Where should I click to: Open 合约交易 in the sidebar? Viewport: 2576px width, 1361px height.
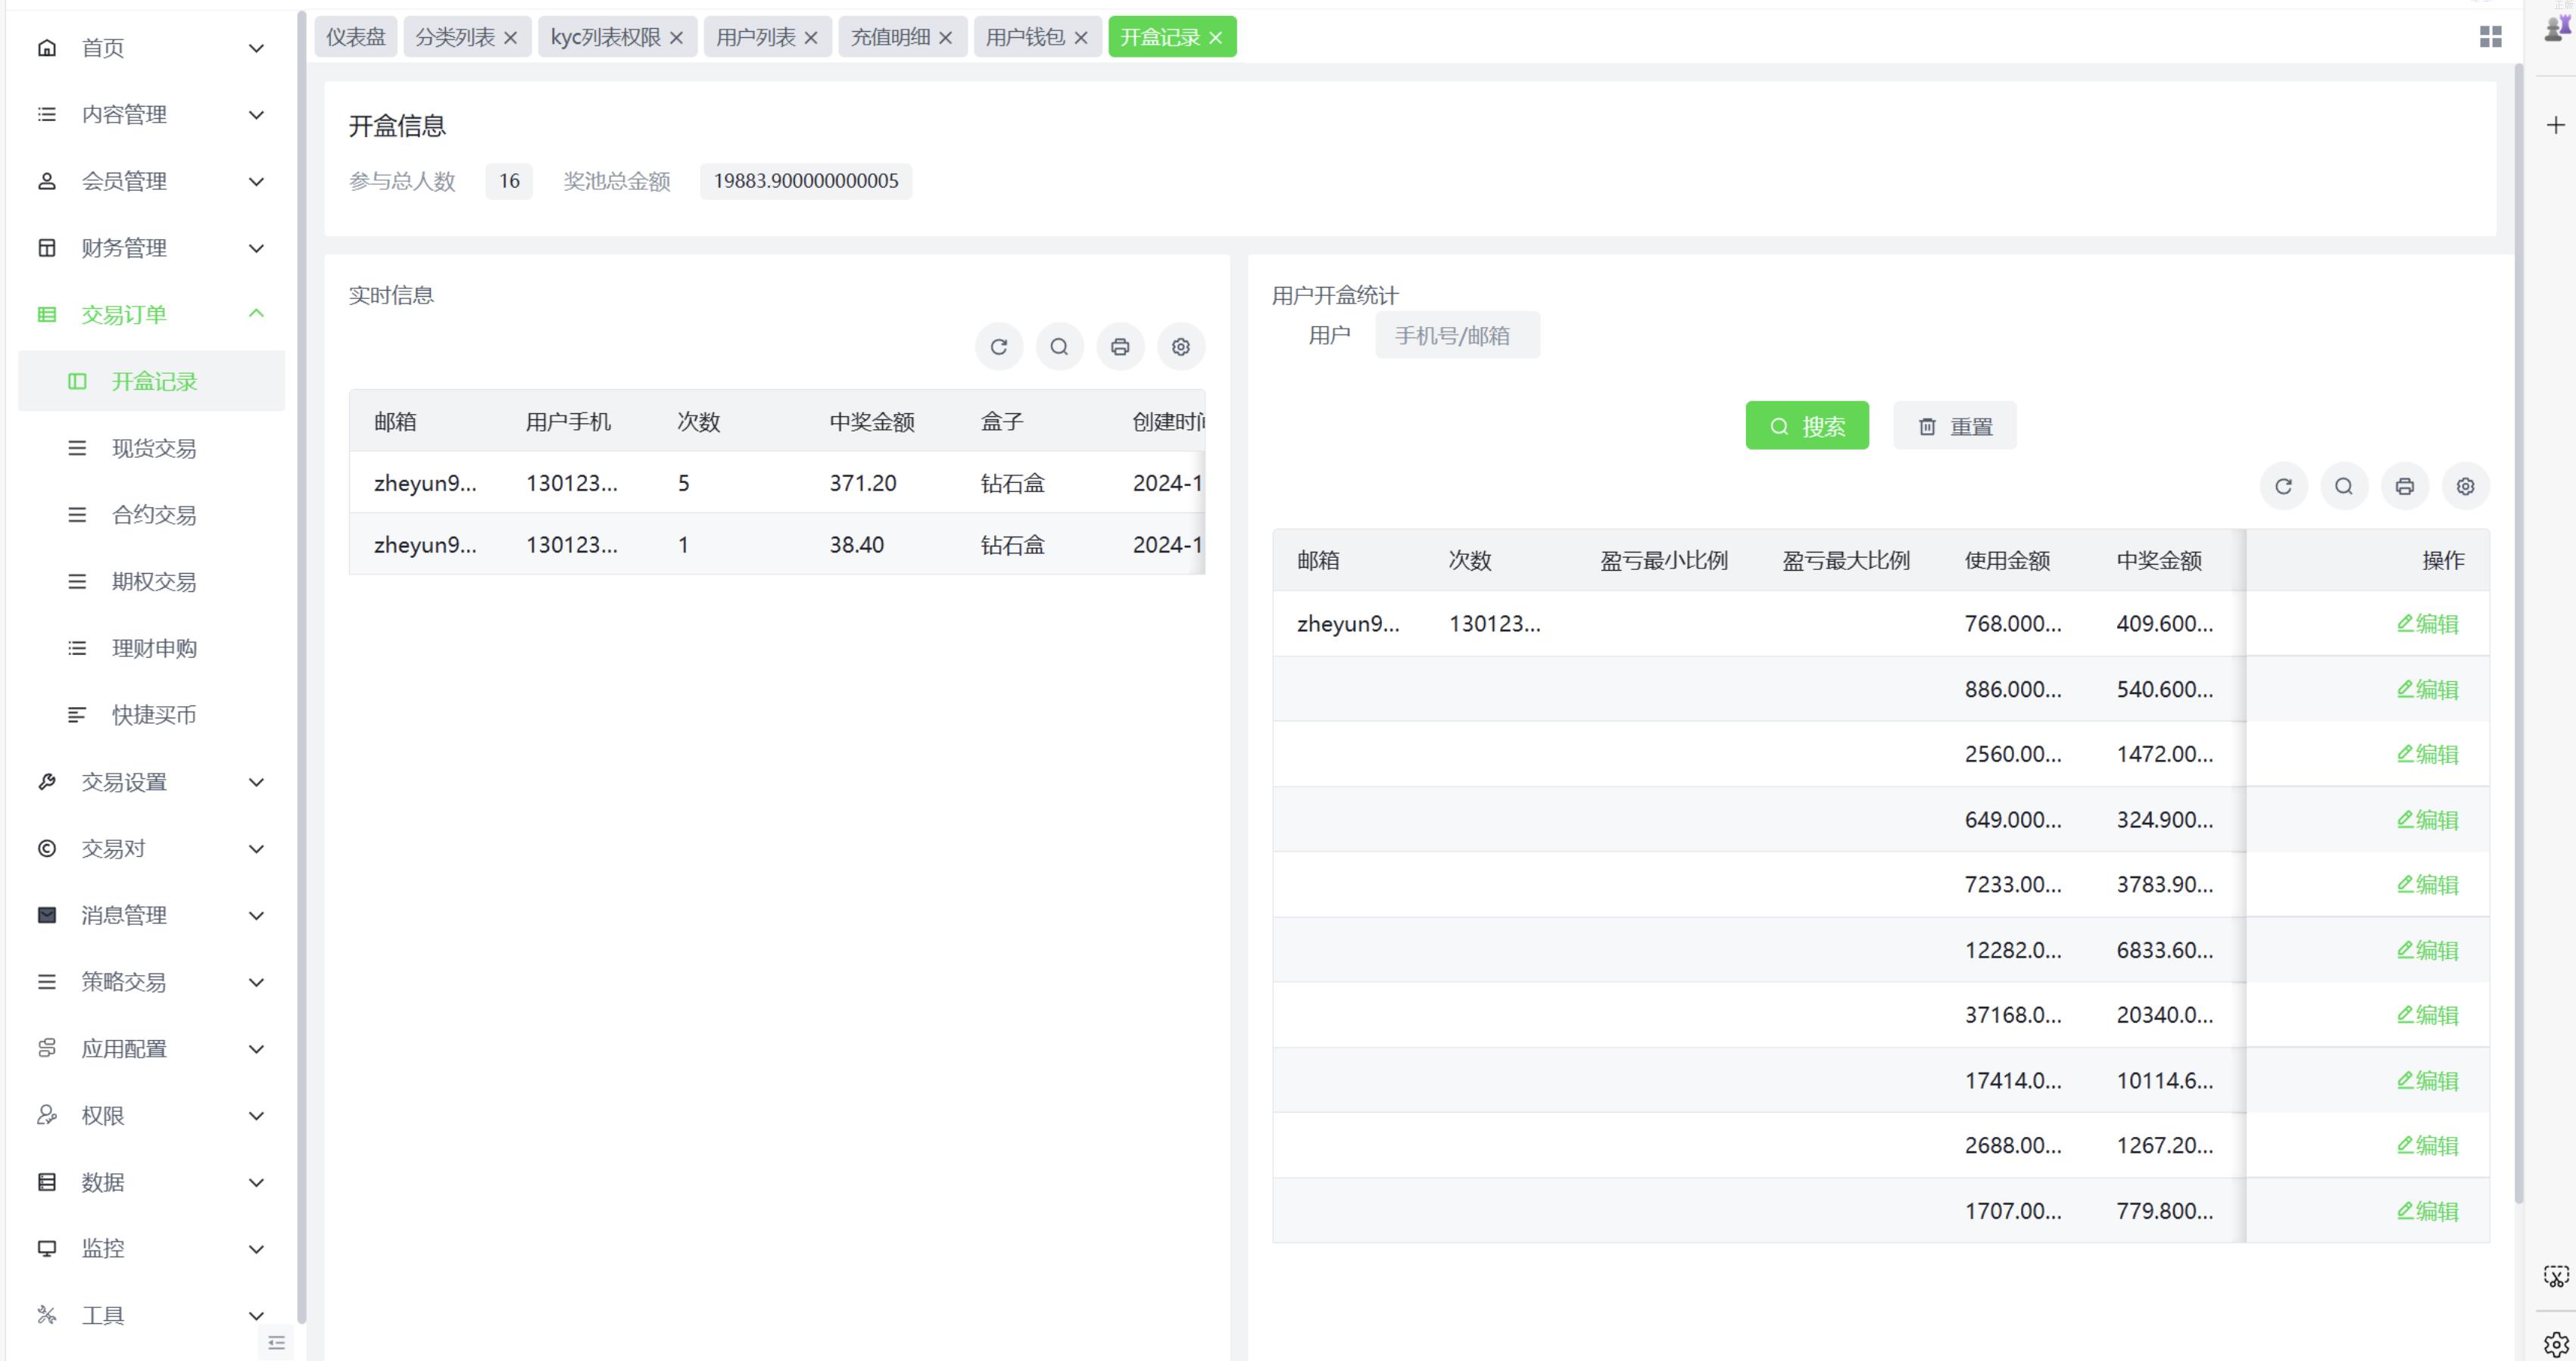pyautogui.click(x=154, y=515)
